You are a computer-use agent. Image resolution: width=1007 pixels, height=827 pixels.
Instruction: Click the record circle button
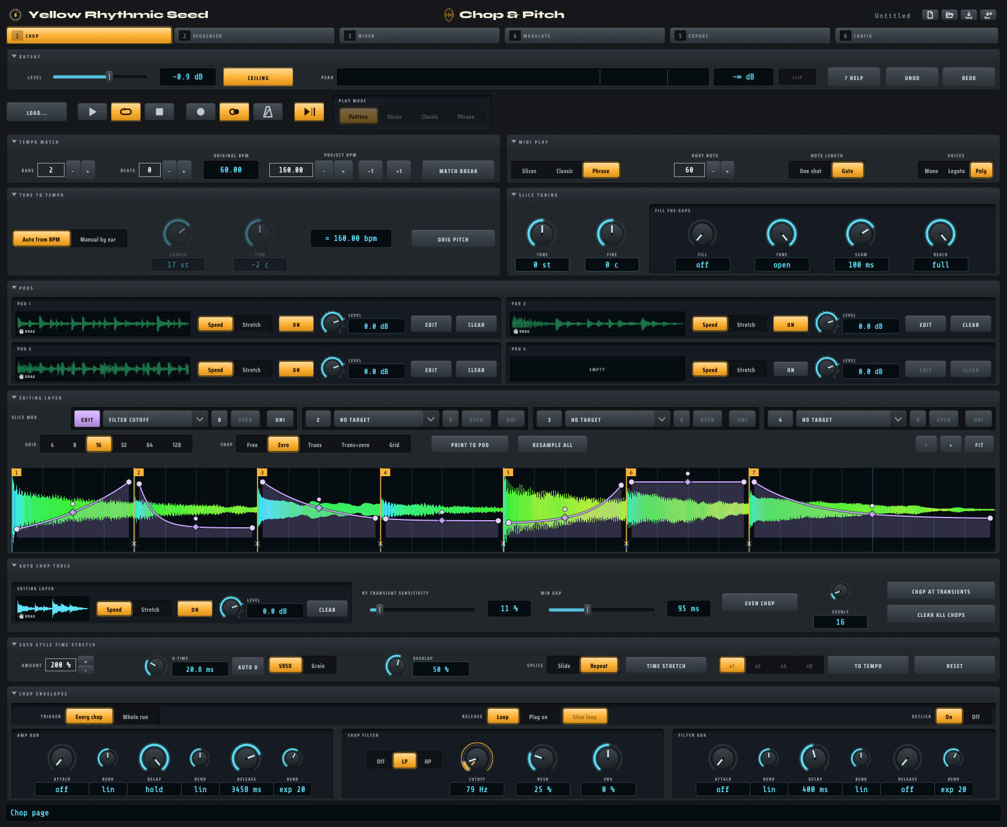click(201, 112)
